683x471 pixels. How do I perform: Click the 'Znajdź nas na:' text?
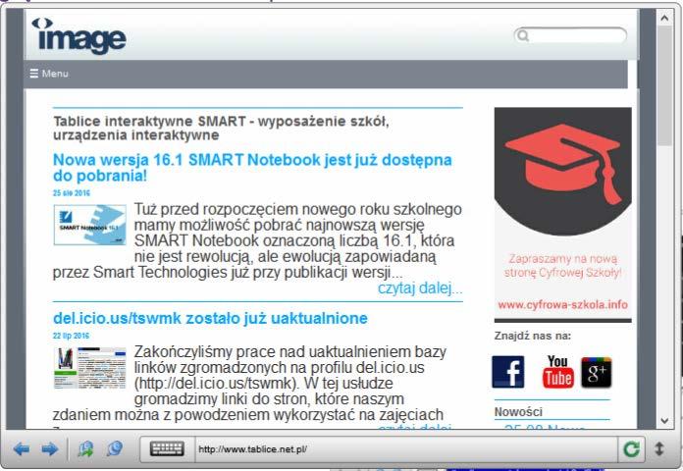click(x=532, y=336)
